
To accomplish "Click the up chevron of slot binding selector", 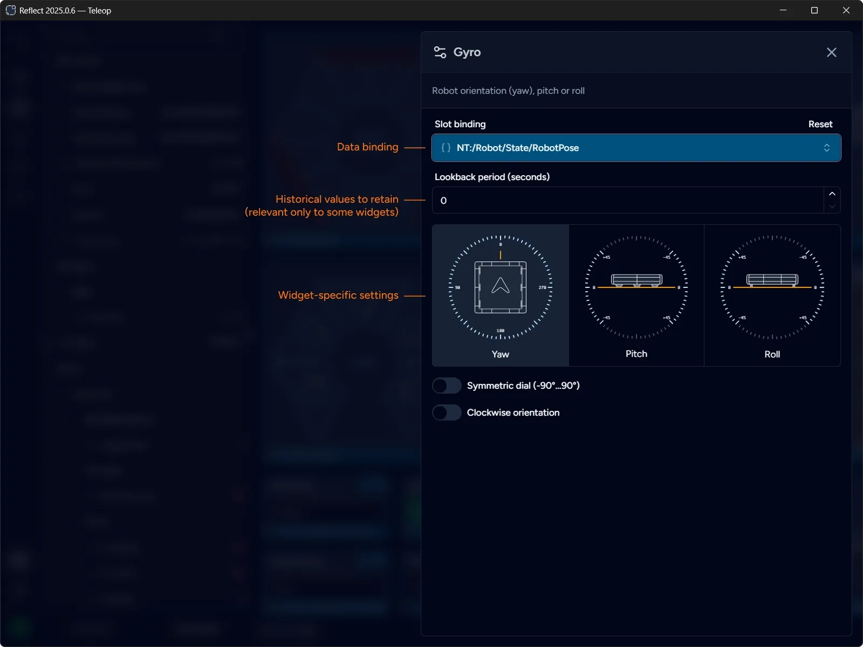I will coord(827,145).
